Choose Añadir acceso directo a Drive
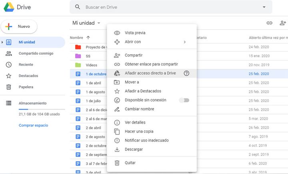 coord(152,73)
